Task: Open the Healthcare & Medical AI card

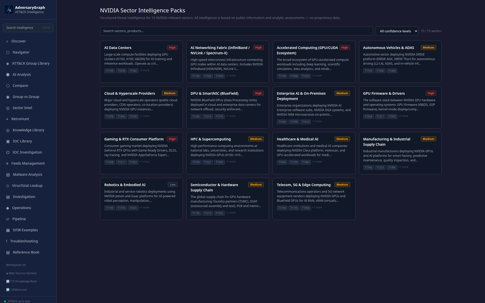Action: coord(314,153)
